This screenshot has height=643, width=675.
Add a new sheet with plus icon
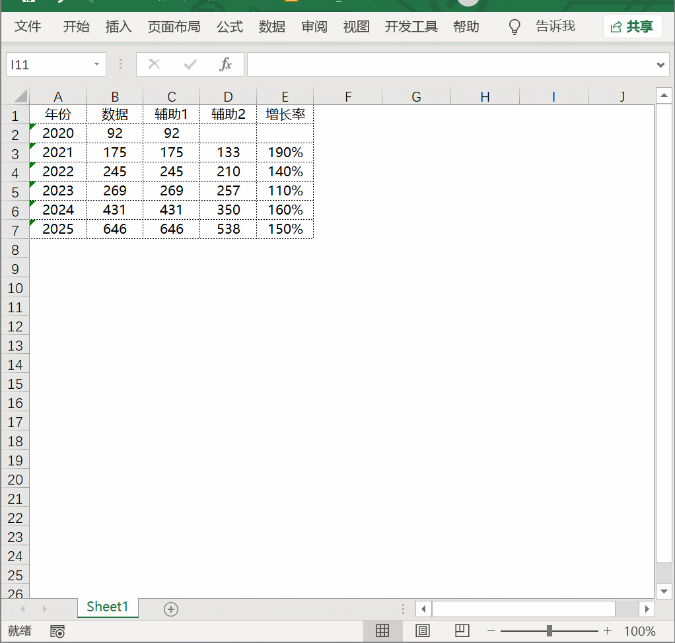click(171, 609)
